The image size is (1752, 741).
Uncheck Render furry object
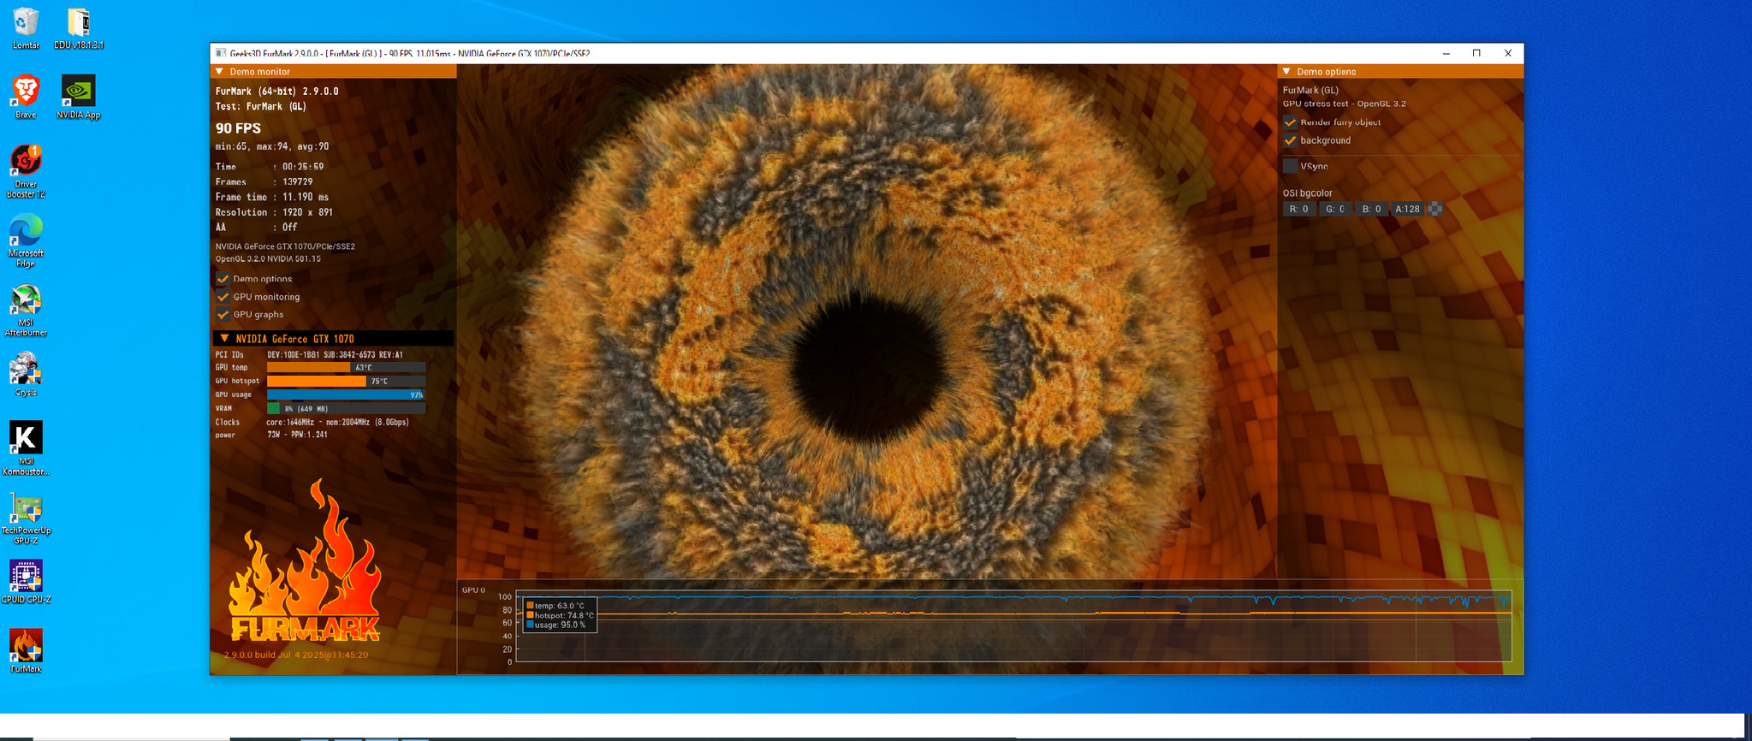point(1290,122)
